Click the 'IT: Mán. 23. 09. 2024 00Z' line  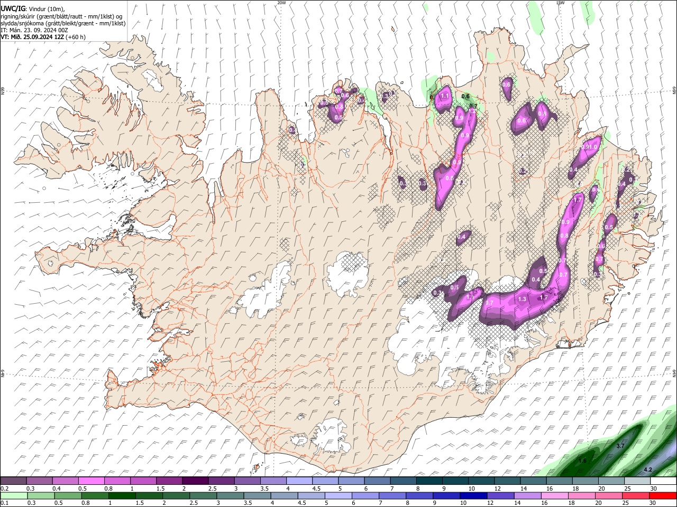tap(34, 30)
